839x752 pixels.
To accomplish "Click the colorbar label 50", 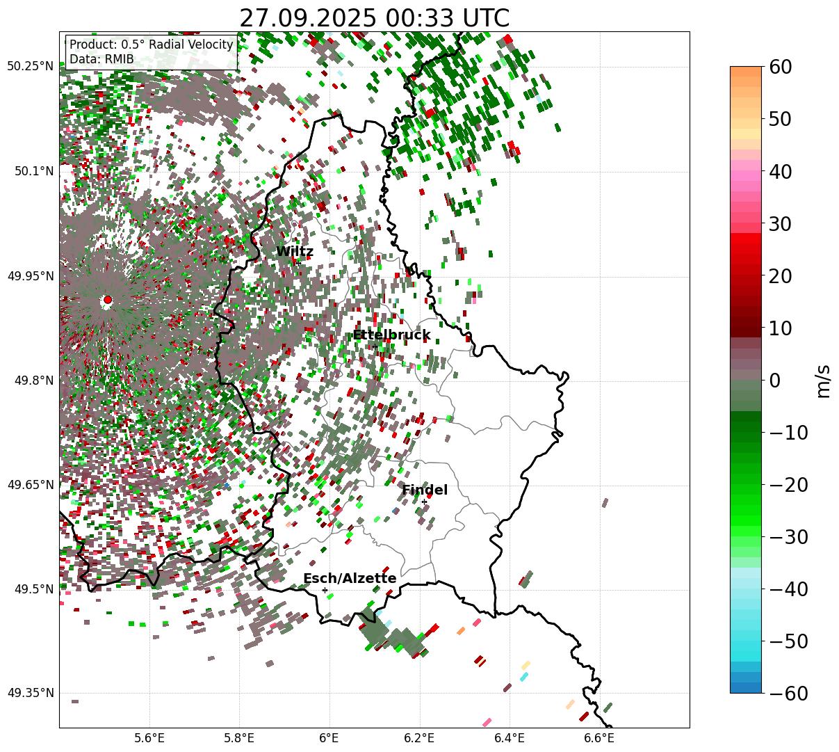I will click(x=781, y=119).
